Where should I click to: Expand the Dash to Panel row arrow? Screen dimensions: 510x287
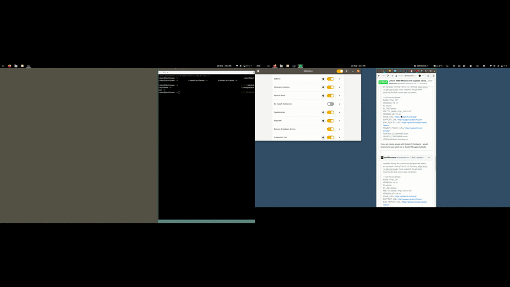click(x=339, y=96)
